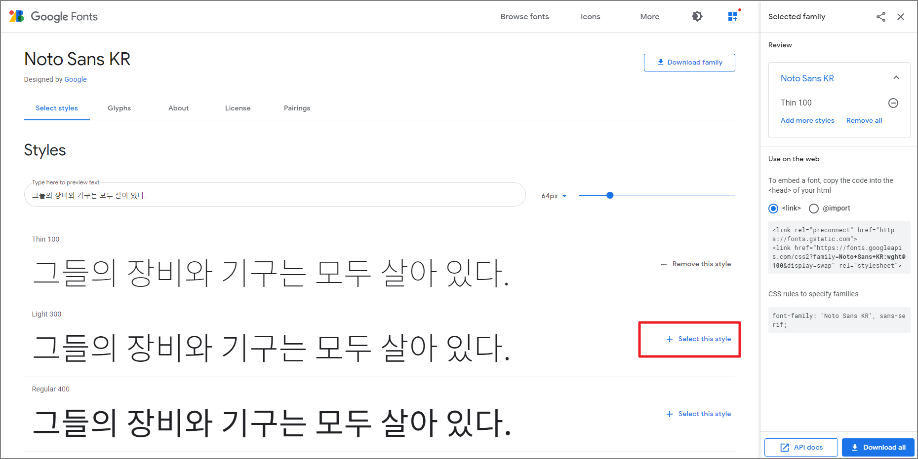Select the @import radio option
Image resolution: width=918 pixels, height=459 pixels.
click(814, 209)
